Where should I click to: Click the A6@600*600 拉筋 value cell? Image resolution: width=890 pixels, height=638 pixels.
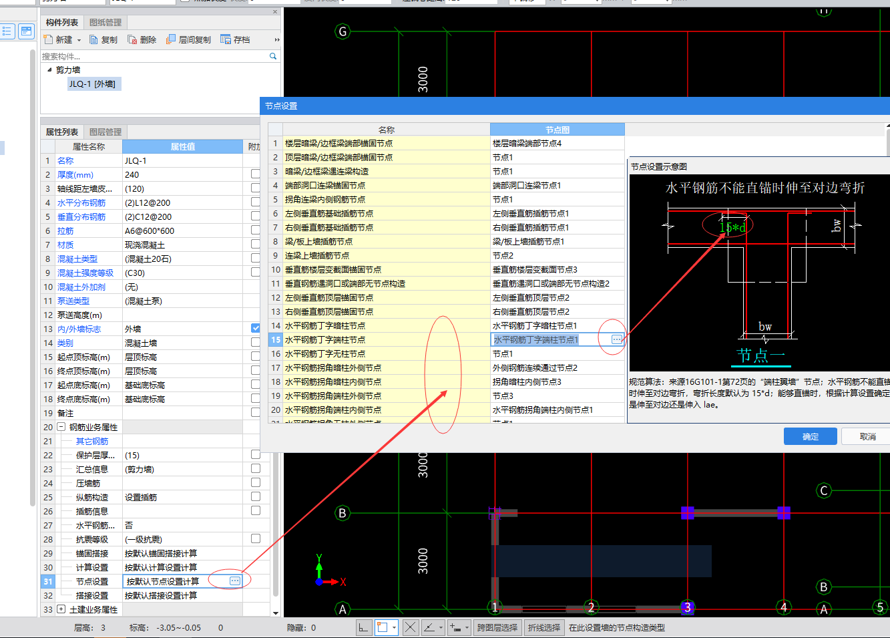[182, 230]
